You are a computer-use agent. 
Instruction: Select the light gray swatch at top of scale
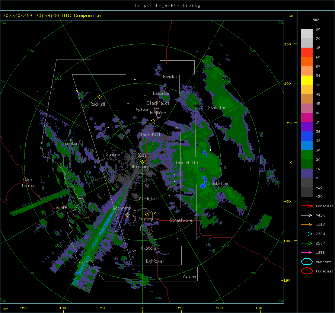tap(307, 33)
